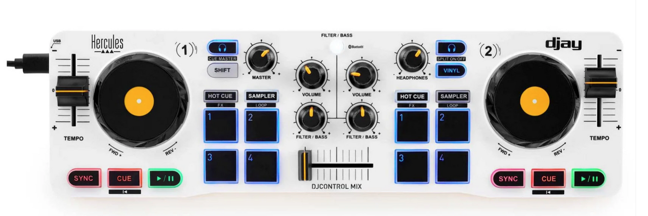Click the left deck tempo fader
The image size is (648, 216).
(72, 91)
